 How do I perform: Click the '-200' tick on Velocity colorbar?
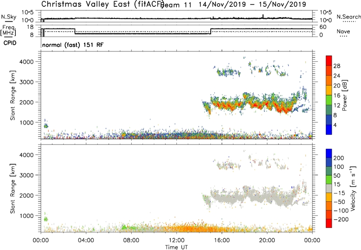click(340, 219)
